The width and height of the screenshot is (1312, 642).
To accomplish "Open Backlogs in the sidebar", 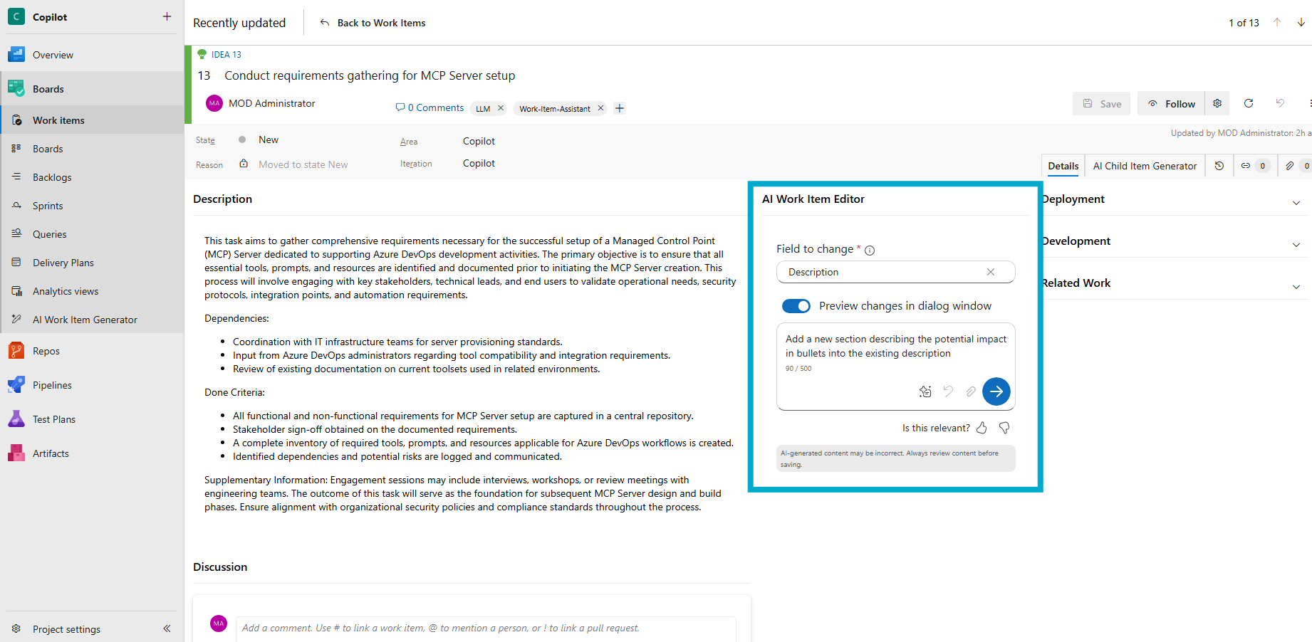I will 52,177.
